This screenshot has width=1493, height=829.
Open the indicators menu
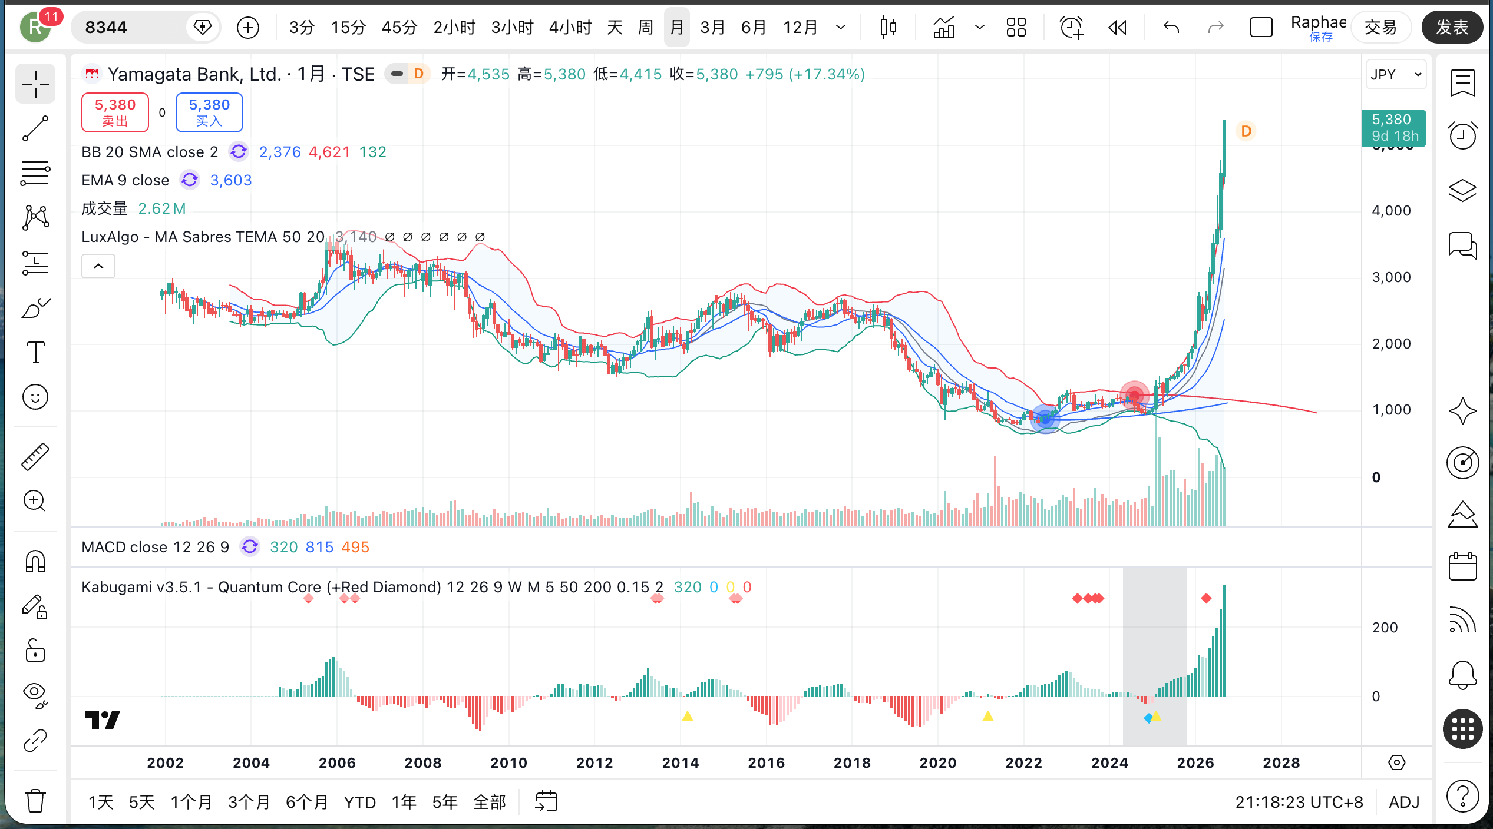944,27
